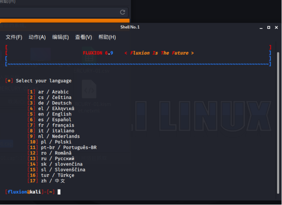Click the "sk / slovenčina" line
The width and height of the screenshot is (282, 205).
coord(55,164)
